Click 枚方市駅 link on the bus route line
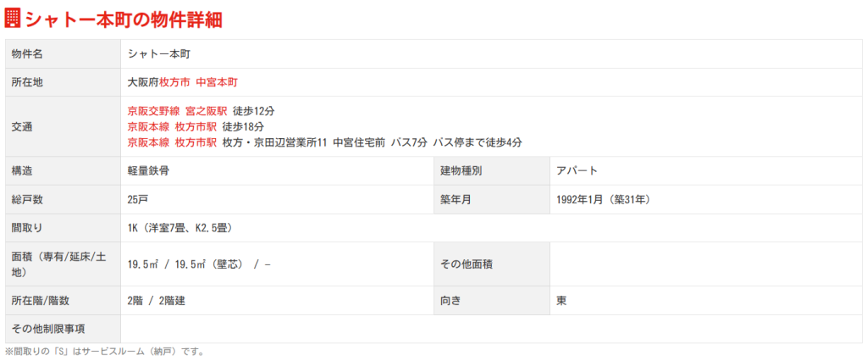Screen dimensions: 867x361 [x=196, y=142]
